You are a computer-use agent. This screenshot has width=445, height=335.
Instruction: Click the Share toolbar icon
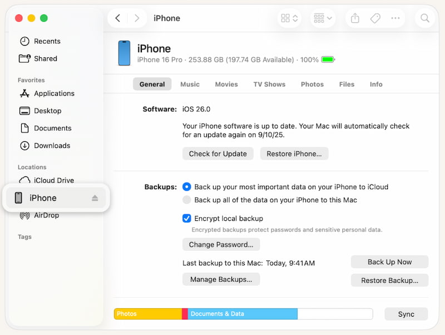[355, 18]
